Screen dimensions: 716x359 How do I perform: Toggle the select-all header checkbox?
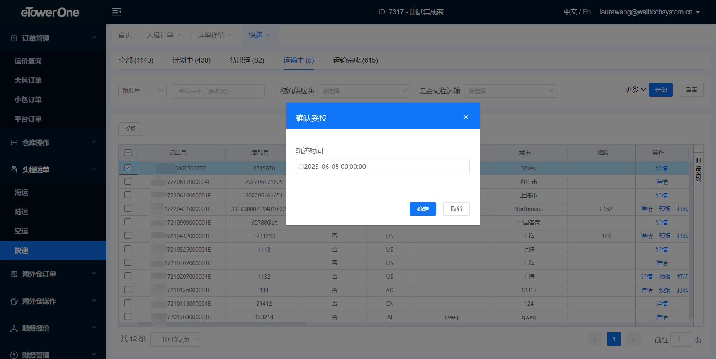pyautogui.click(x=128, y=153)
